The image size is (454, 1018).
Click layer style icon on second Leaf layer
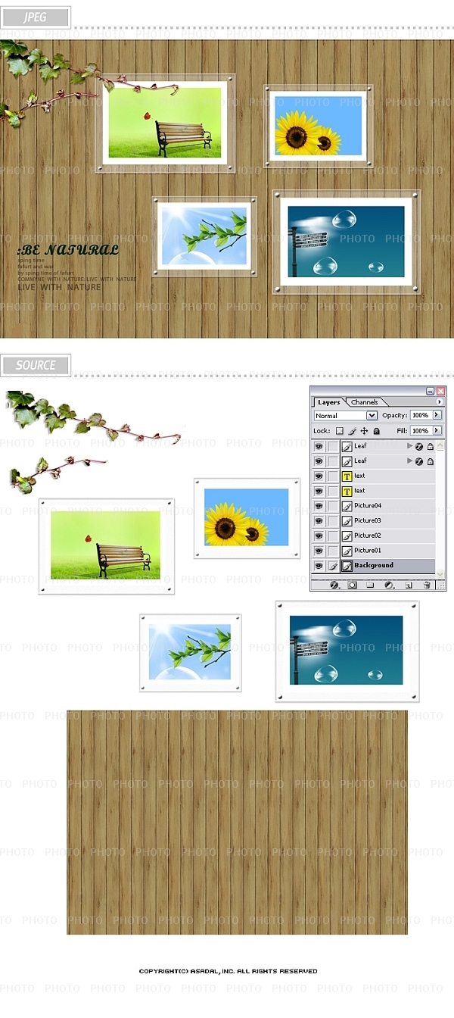419,461
